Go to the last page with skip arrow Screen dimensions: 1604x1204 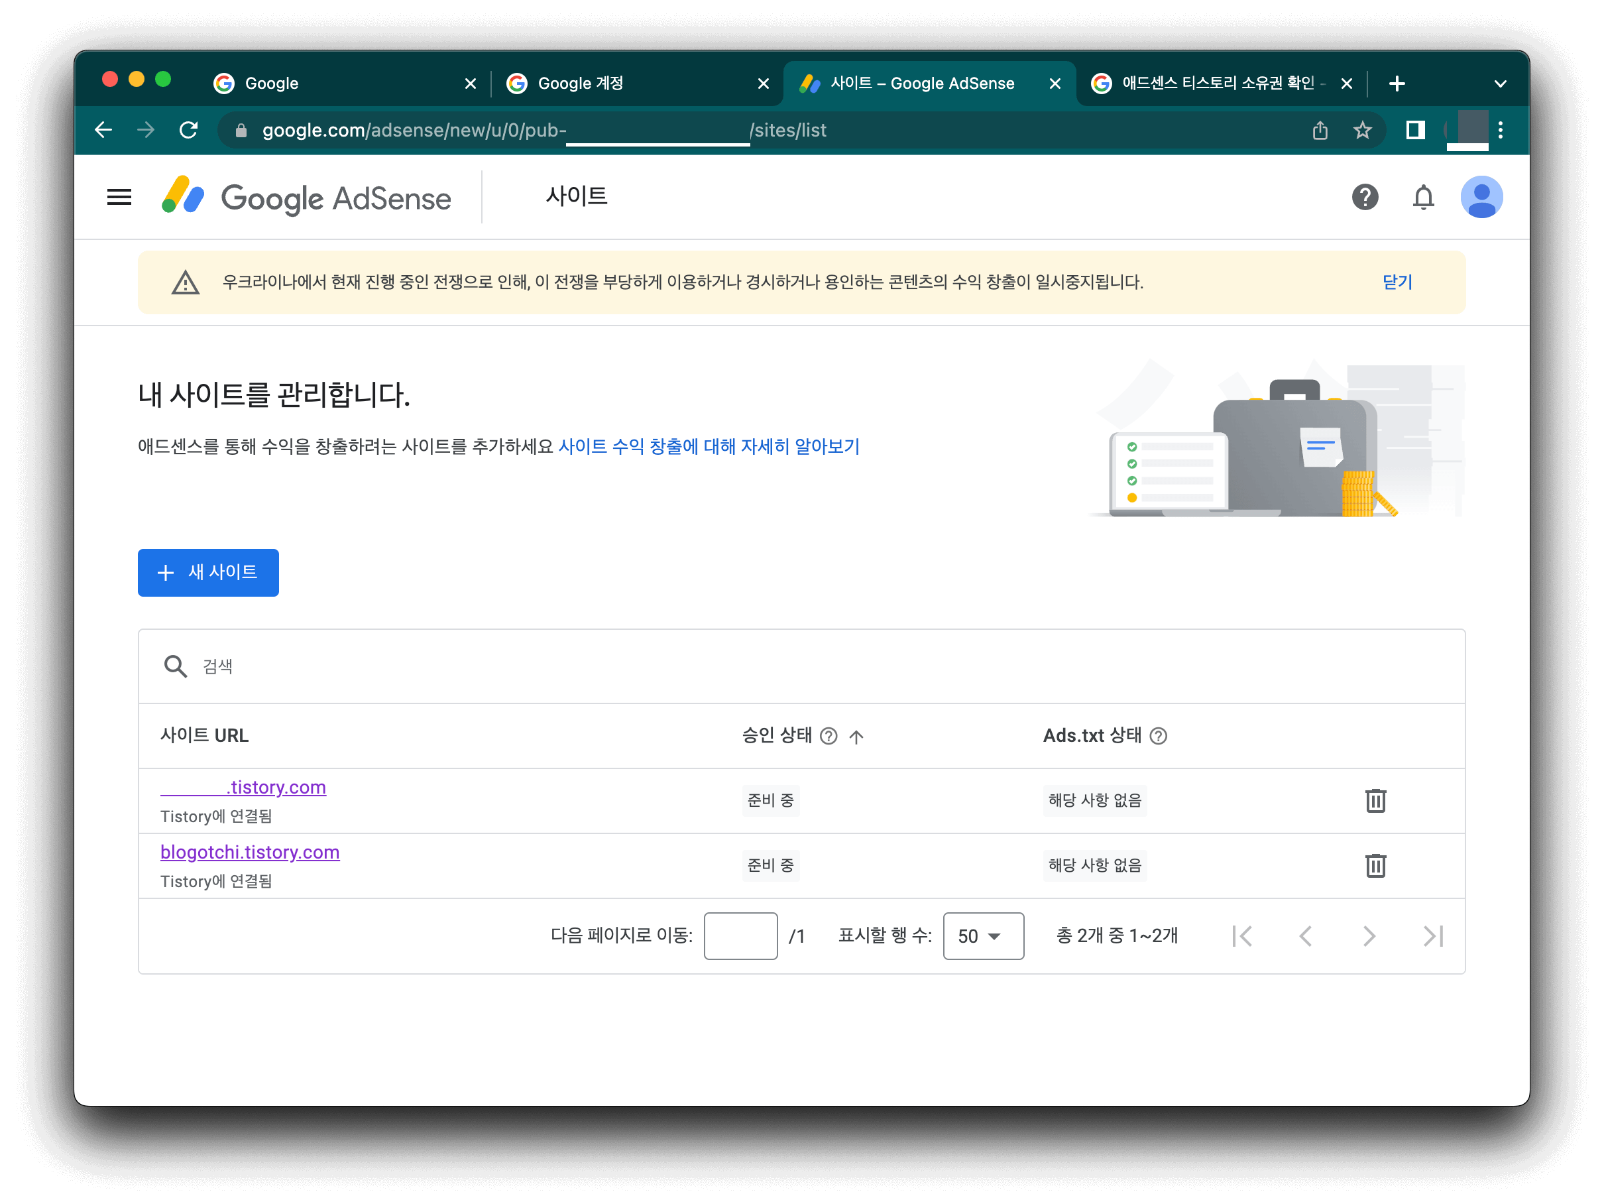[1433, 936]
